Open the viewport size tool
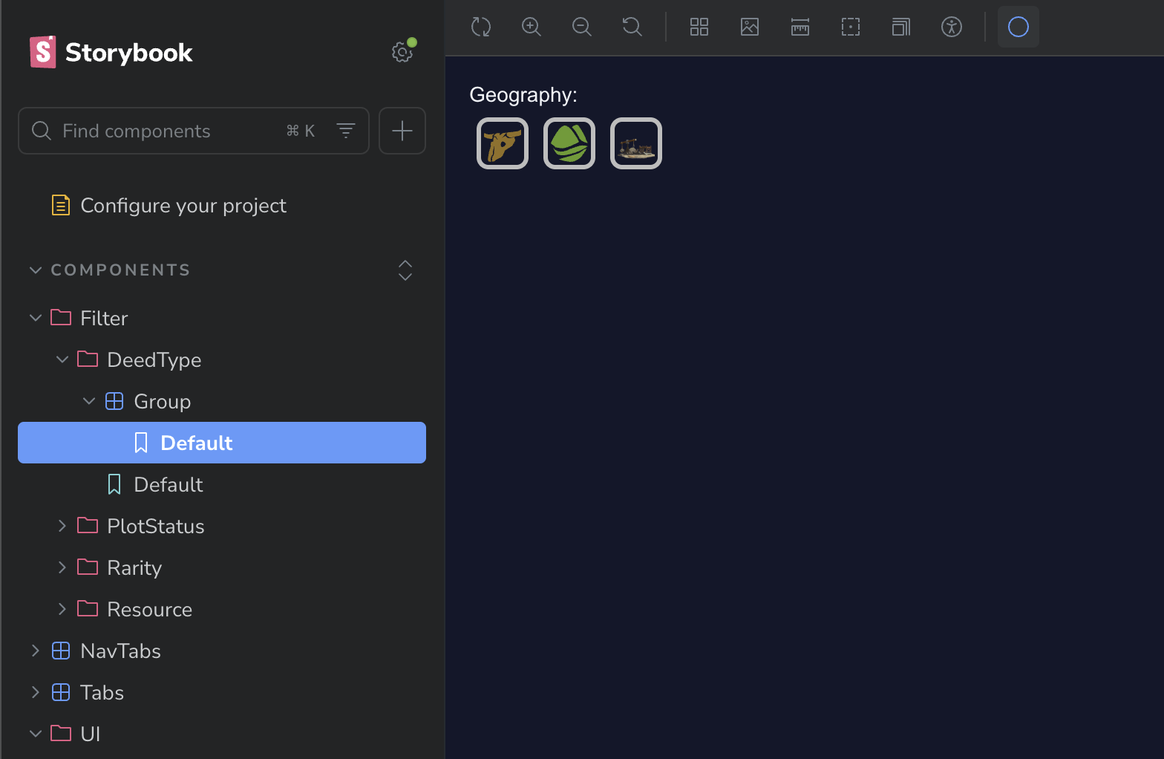 coord(901,27)
